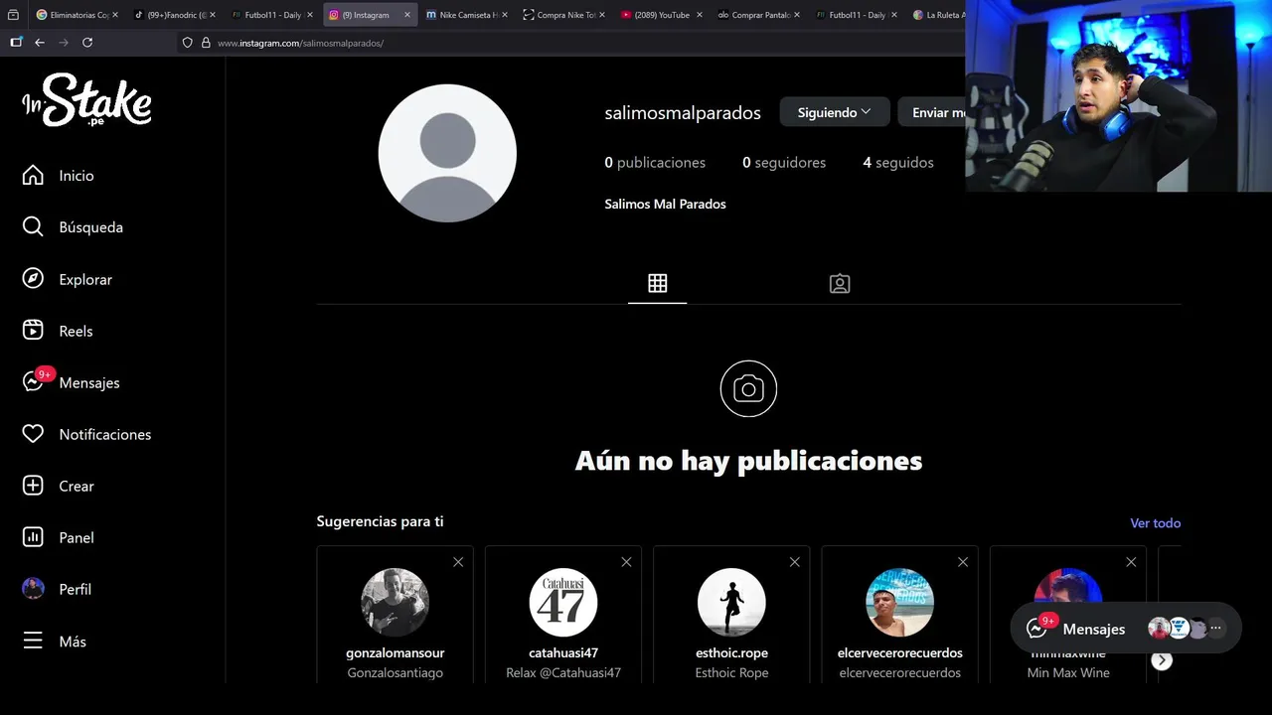1272x715 pixels.
Task: Open esthoic.rope profile picture
Action: tap(731, 602)
